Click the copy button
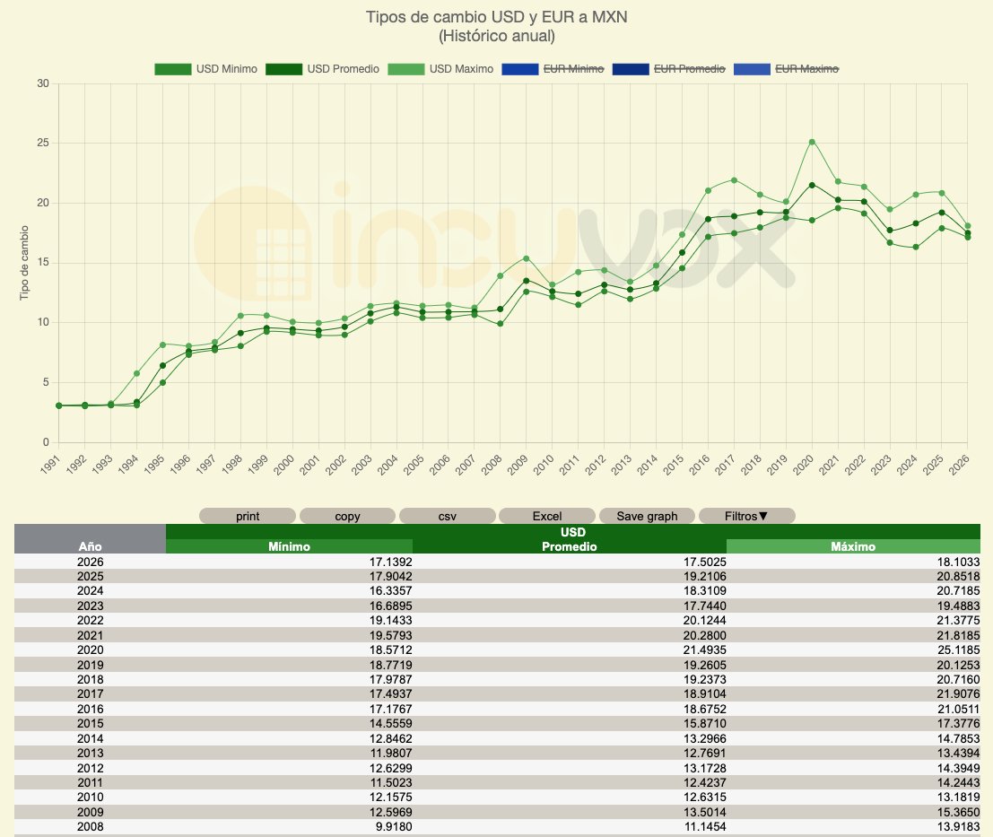This screenshot has width=993, height=837. point(348,516)
